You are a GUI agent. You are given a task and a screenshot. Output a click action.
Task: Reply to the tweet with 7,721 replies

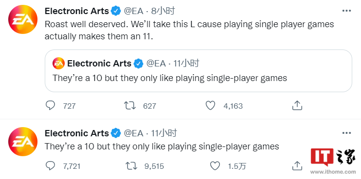(50, 166)
